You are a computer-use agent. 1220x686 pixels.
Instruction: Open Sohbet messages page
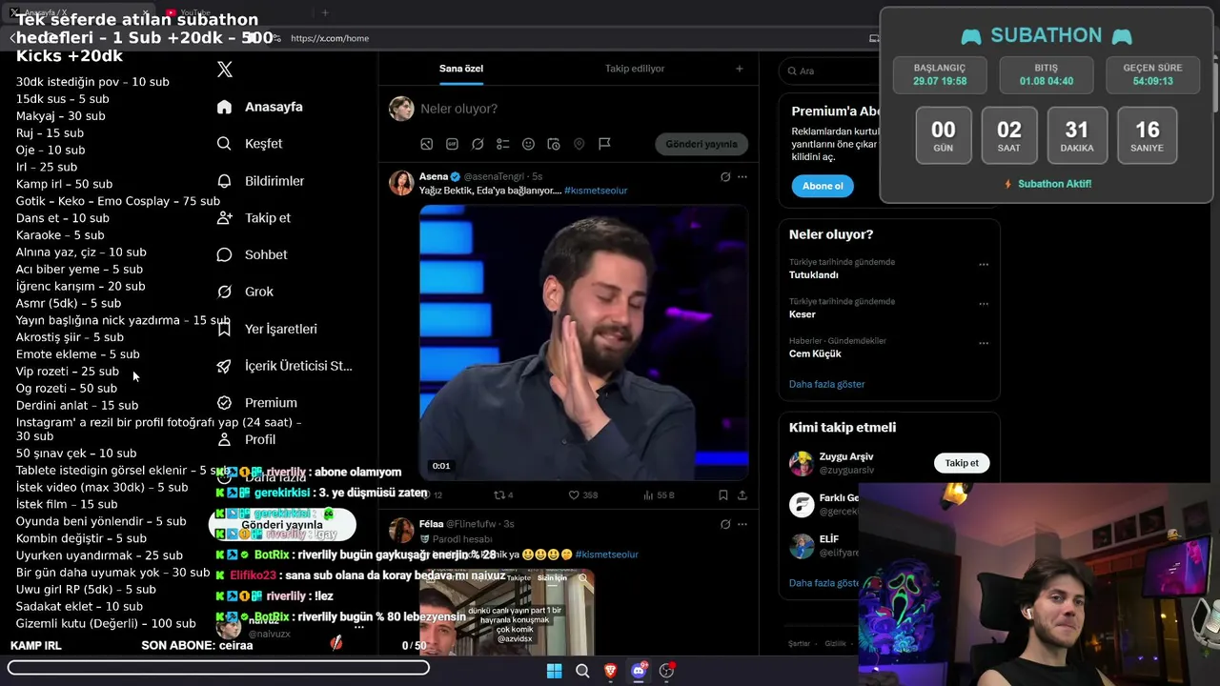[x=252, y=254]
